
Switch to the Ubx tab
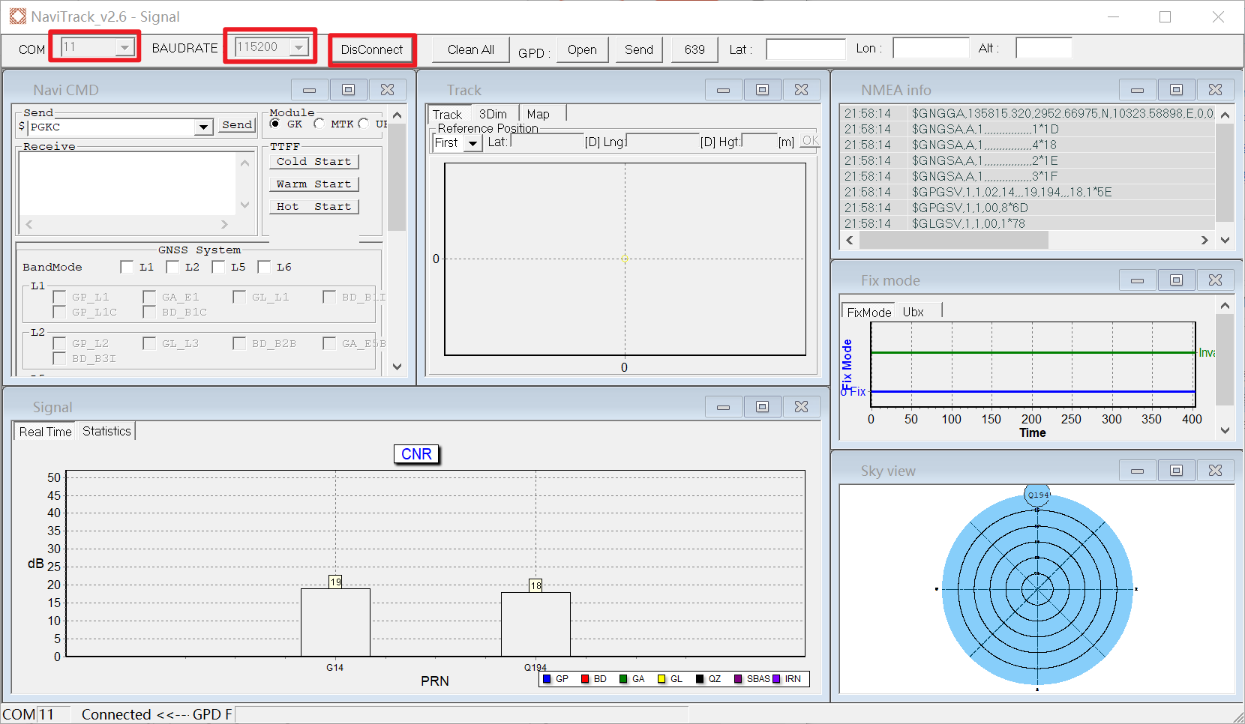pyautogui.click(x=913, y=312)
